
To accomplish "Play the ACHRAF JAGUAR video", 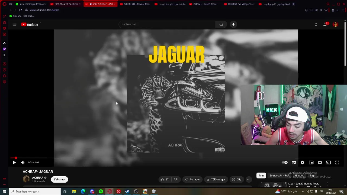I will [x=14, y=162].
